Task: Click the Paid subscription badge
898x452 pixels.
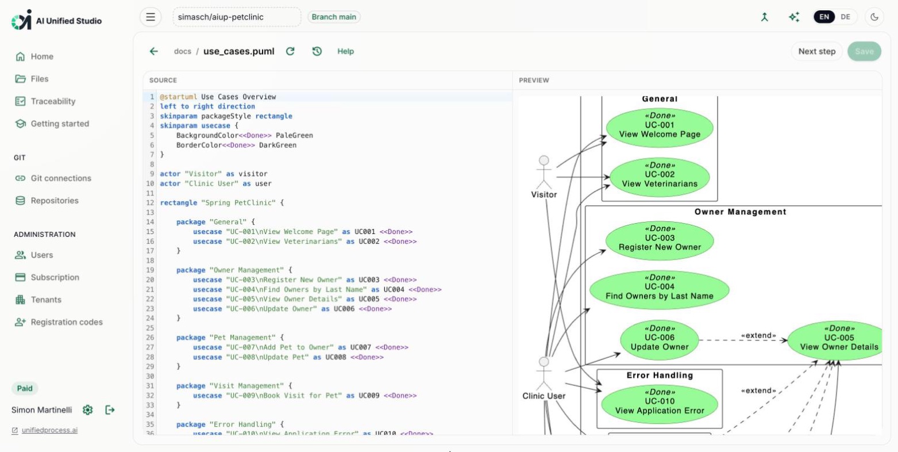Action: 25,388
